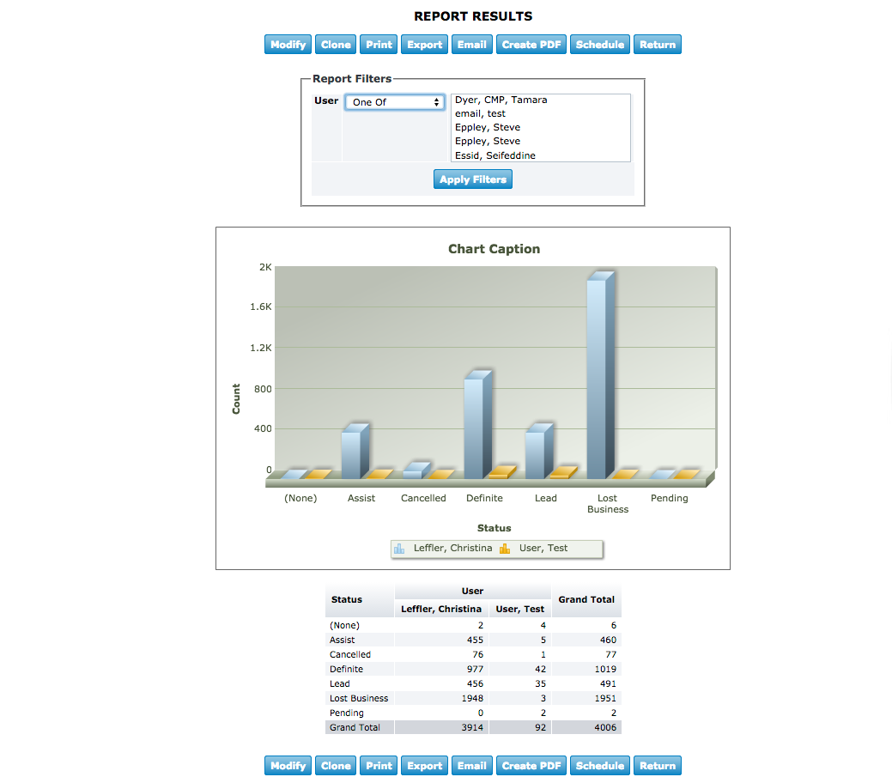Click the grand total value 4006
892x783 pixels.
(x=605, y=727)
